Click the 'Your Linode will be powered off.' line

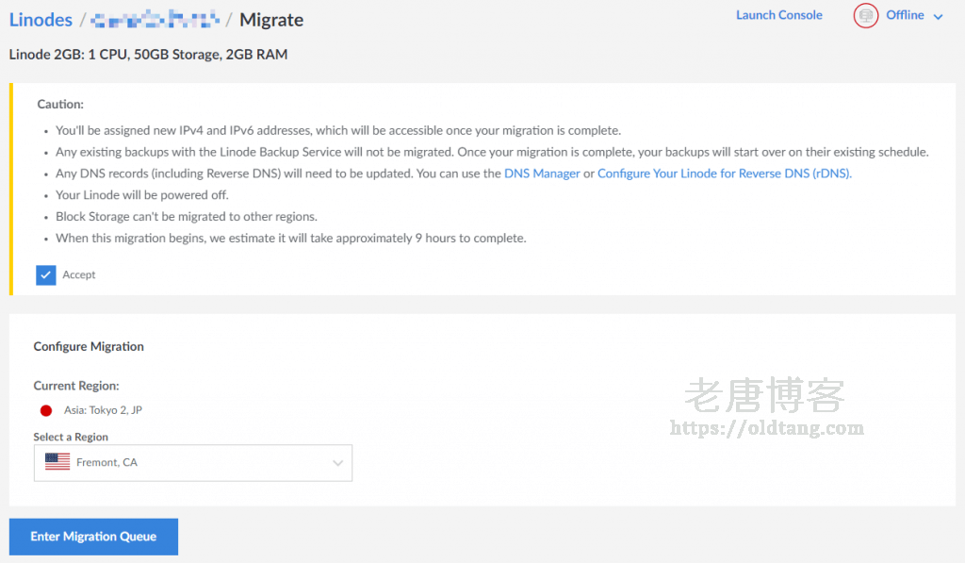(142, 195)
